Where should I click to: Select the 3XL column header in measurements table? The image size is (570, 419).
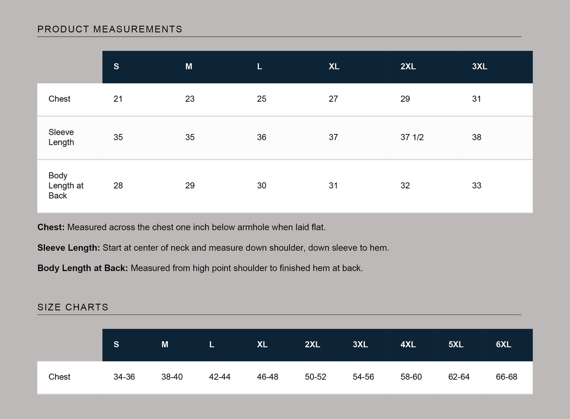coord(480,67)
